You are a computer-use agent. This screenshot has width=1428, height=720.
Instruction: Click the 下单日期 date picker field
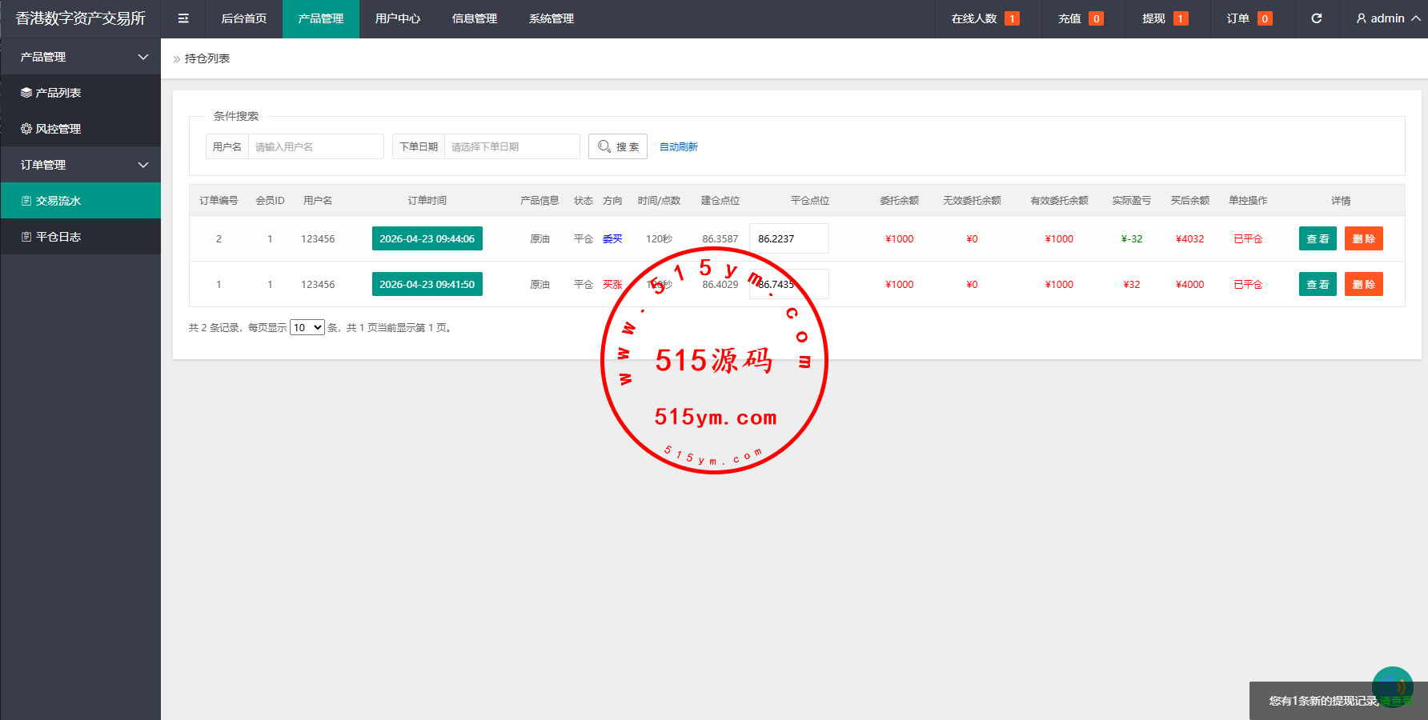pos(511,146)
